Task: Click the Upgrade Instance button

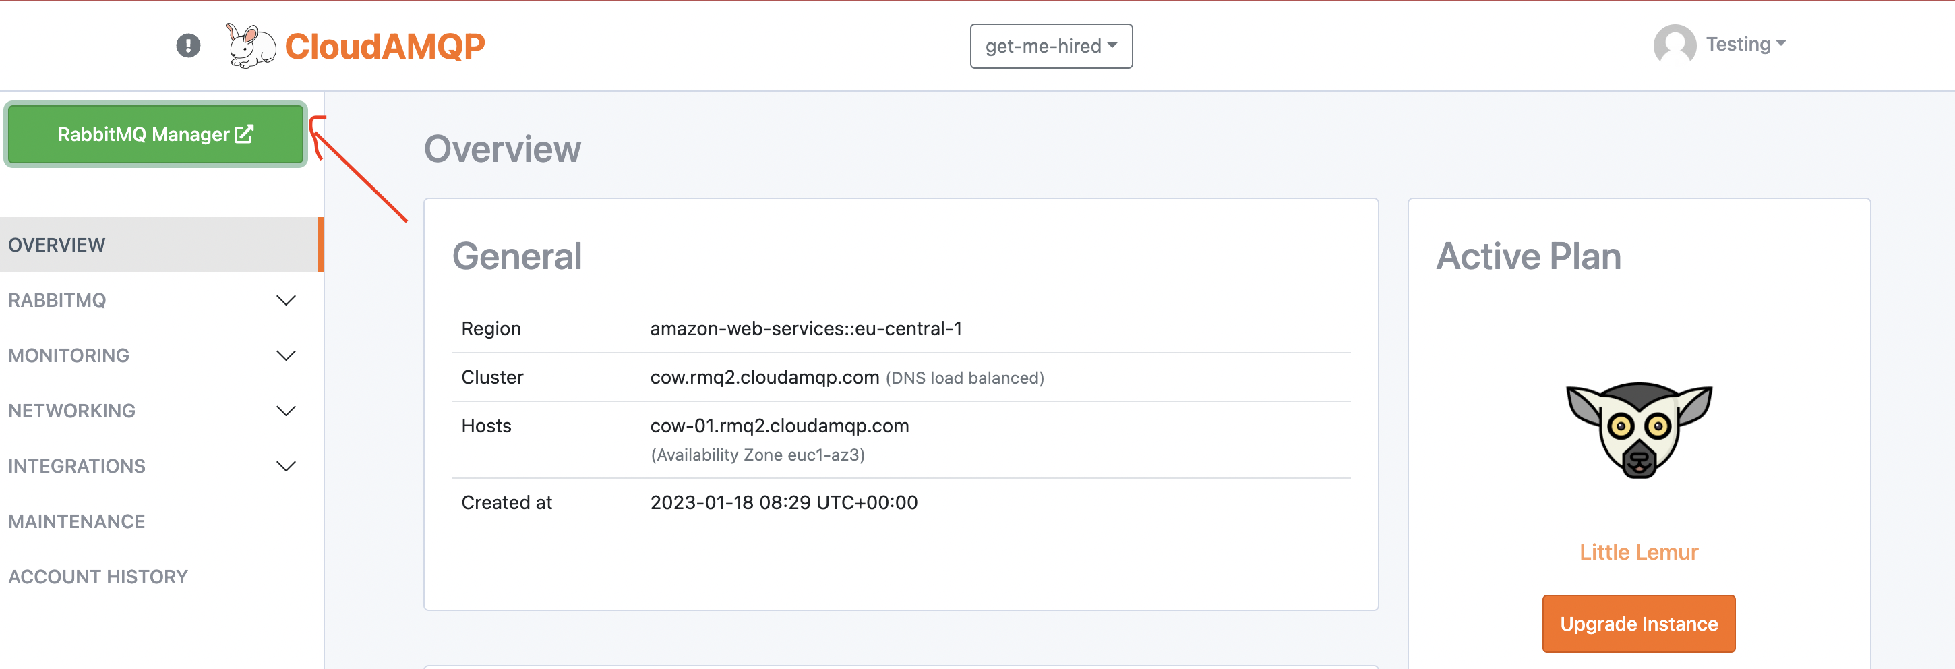Action: coord(1639,623)
